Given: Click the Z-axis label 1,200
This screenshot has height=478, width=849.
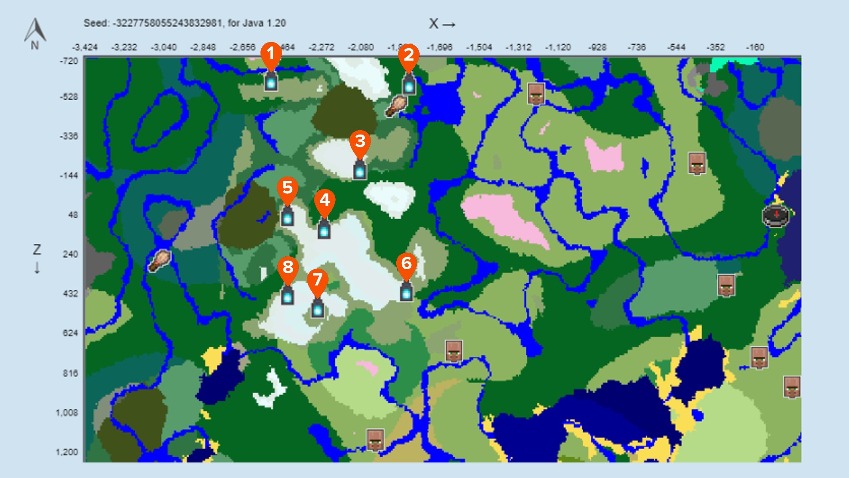Looking at the screenshot, I should 67,452.
